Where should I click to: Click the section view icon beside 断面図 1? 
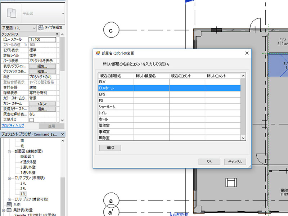pos(17,156)
